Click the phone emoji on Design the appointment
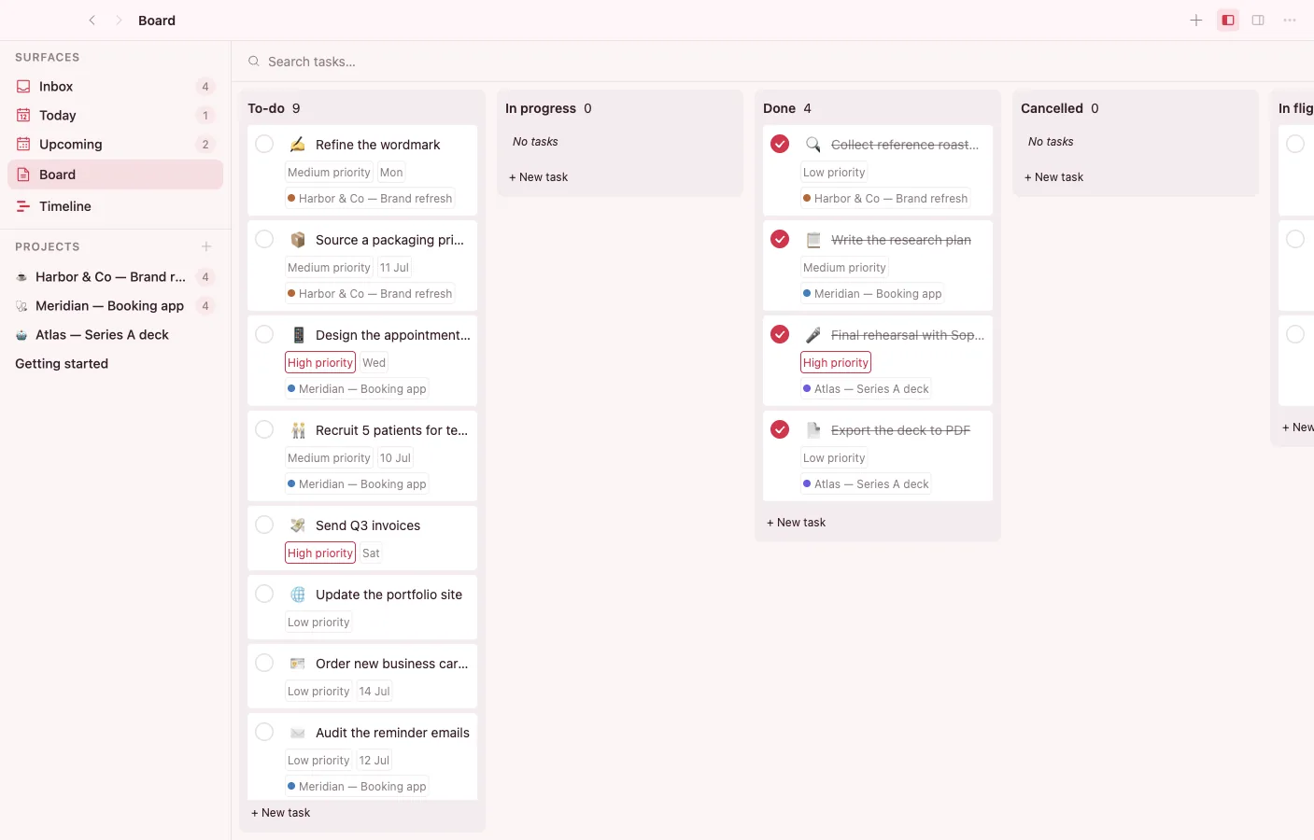Image resolution: width=1314 pixels, height=840 pixels. (x=298, y=335)
